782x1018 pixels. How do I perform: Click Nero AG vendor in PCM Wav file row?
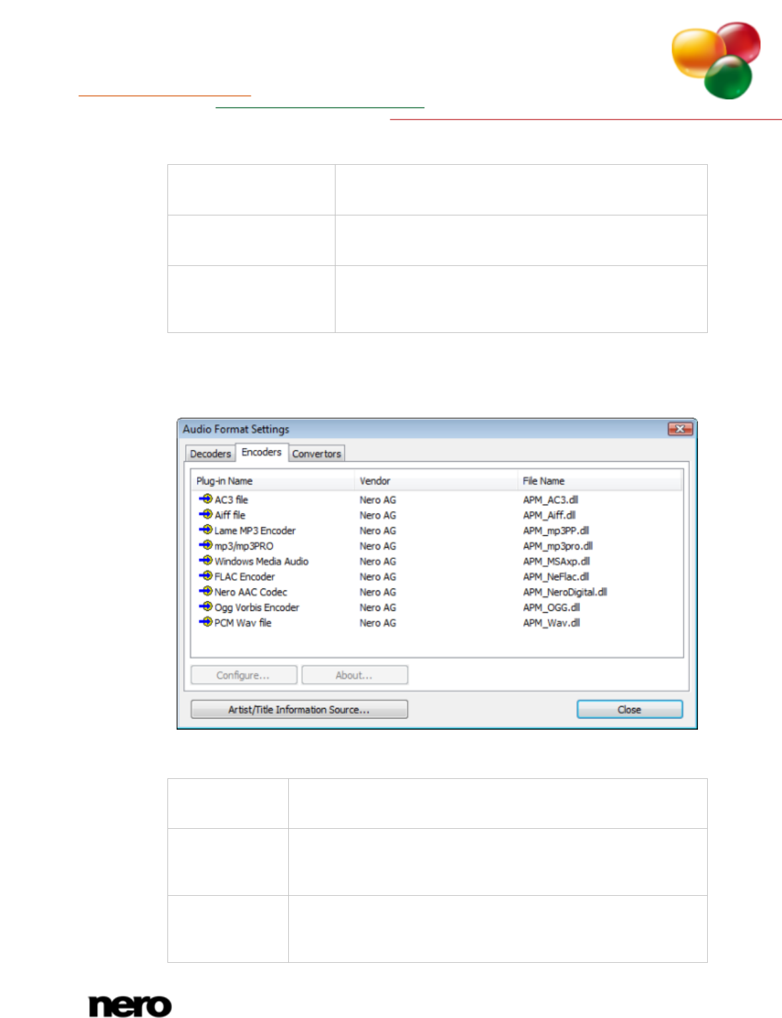point(378,623)
